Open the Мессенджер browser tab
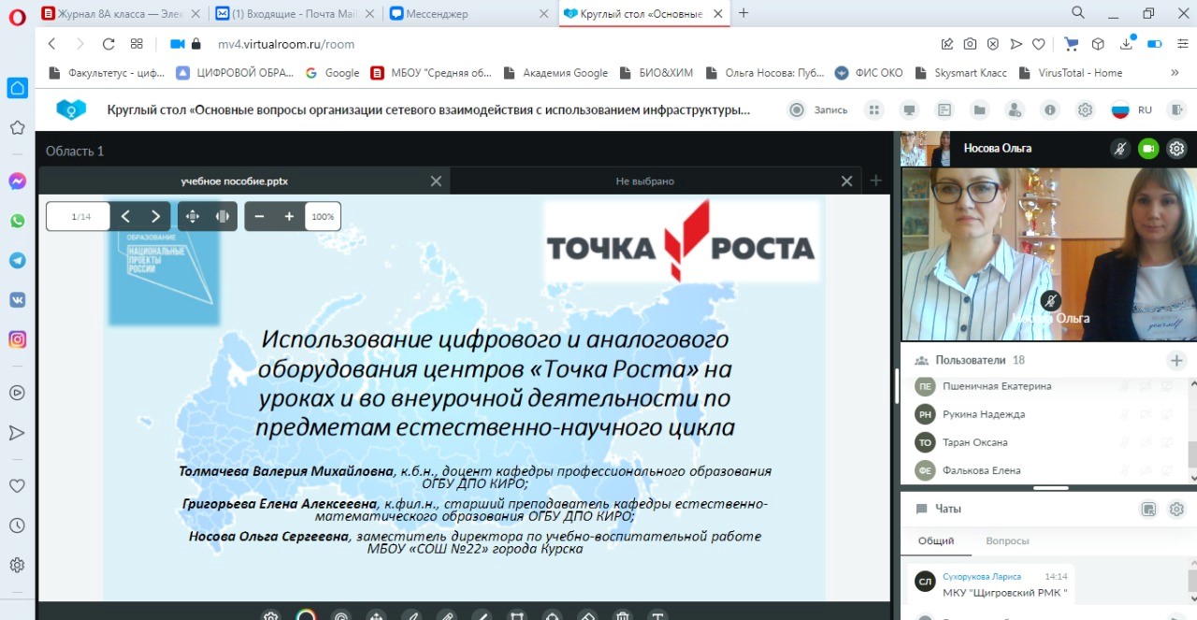 468,13
